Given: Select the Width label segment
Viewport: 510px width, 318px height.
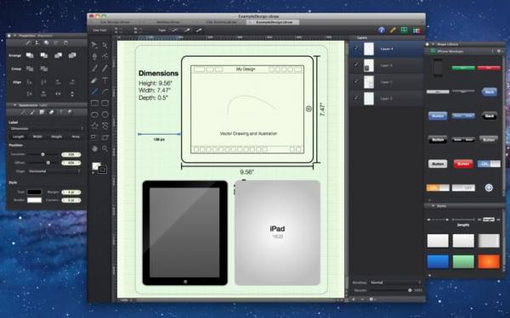Looking at the screenshot, I should point(37,137).
